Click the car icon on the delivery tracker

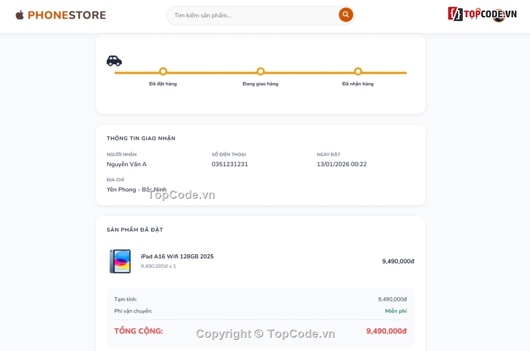pyautogui.click(x=114, y=60)
